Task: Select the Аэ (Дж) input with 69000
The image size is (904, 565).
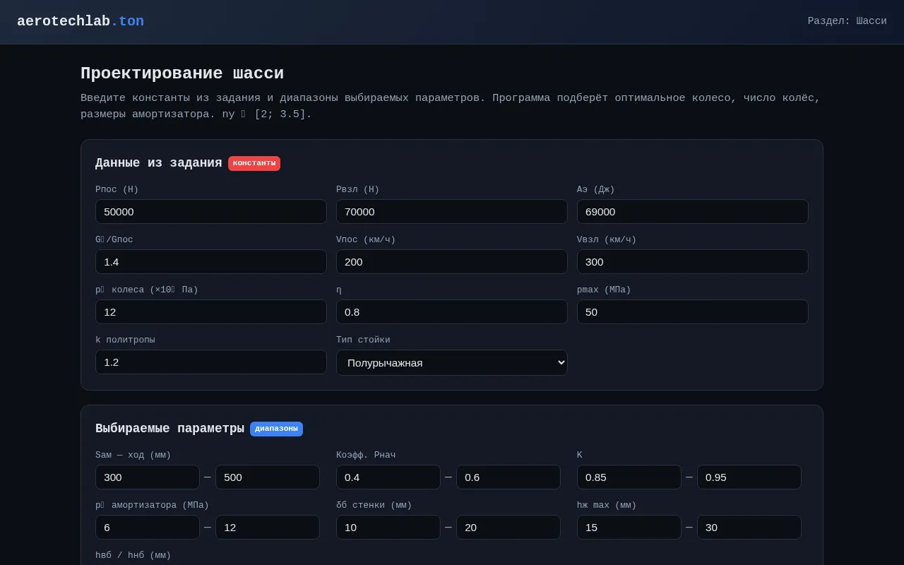Action: (x=693, y=212)
